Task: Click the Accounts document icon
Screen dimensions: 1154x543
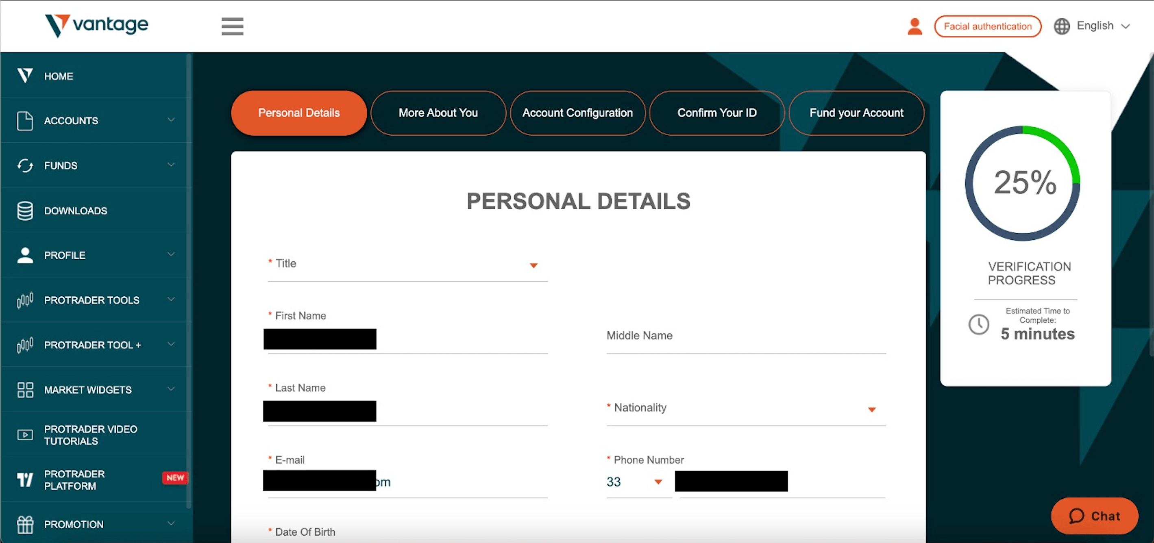Action: [x=25, y=120]
